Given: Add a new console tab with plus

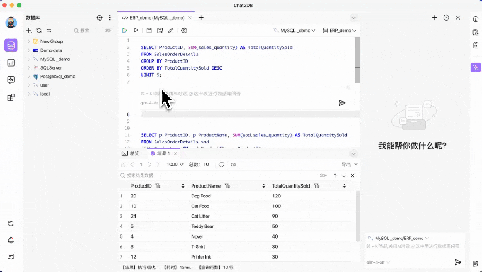Looking at the screenshot, I should (x=201, y=18).
